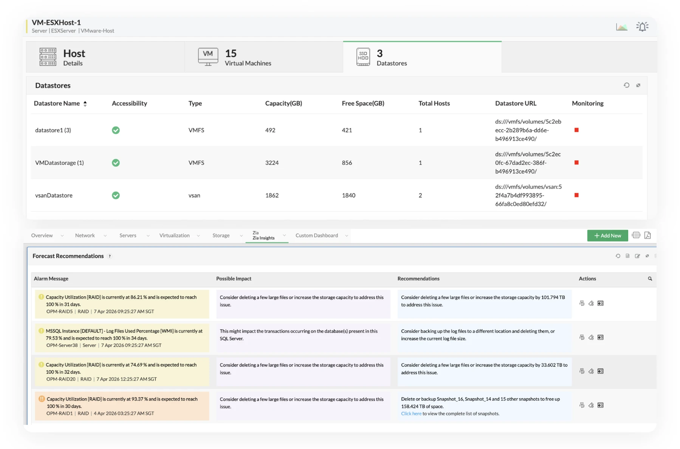Viewport: 680px width, 449px height.
Task: Open workflow icon for OPM-RAID5 alarm
Action: point(582,303)
